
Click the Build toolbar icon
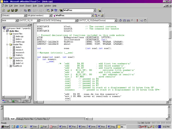tap(124, 21)
